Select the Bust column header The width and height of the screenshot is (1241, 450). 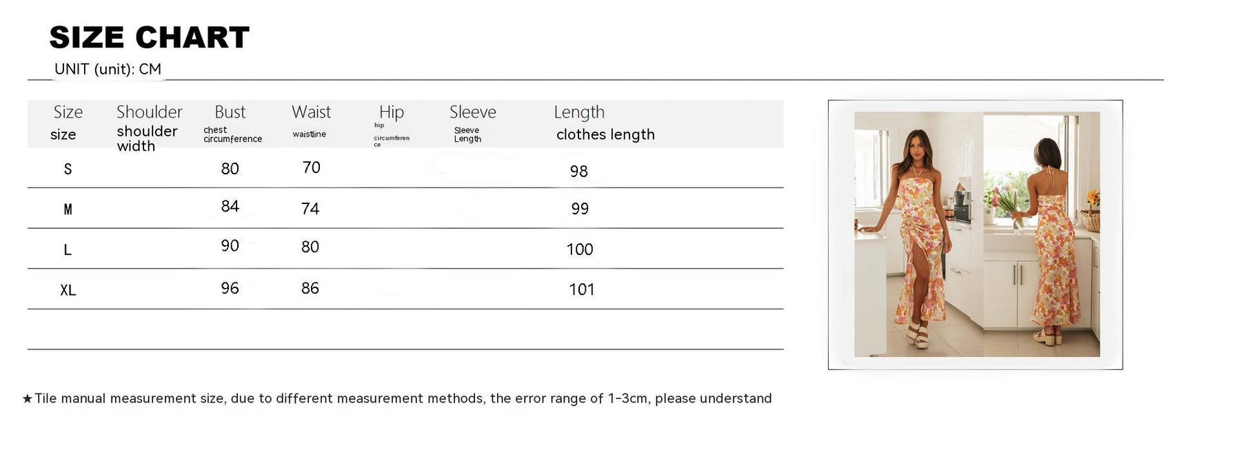pyautogui.click(x=230, y=112)
